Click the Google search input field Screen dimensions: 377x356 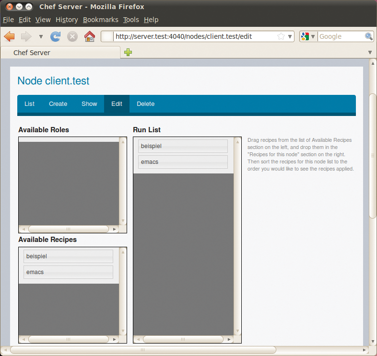[340, 36]
